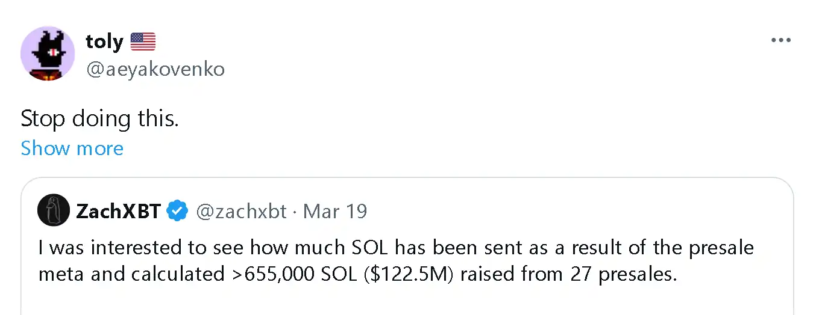The image size is (816, 315).
Task: Click the @aeyakovenko handle
Action: coord(155,69)
